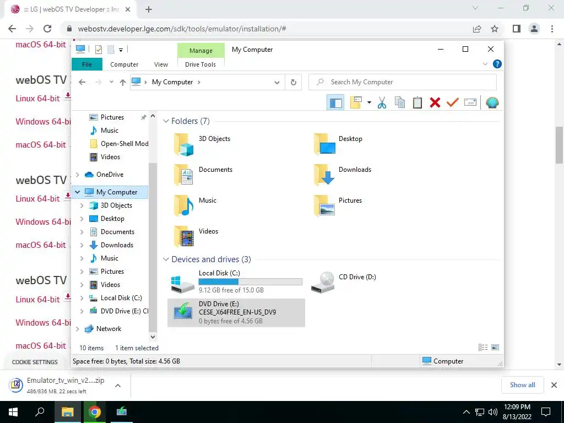Open the File ribbon tab
564x423 pixels.
87,64
